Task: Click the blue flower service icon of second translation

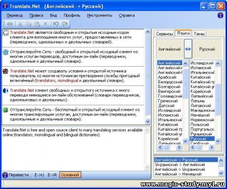Action: pyautogui.click(x=6, y=52)
